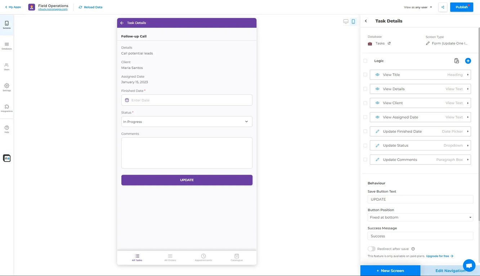Click the Field Operations app avatar icon
This screenshot has width=480, height=276.
[x=32, y=7]
